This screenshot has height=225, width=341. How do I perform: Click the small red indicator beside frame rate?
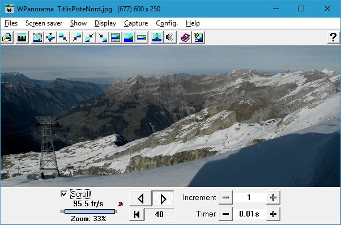(121, 204)
